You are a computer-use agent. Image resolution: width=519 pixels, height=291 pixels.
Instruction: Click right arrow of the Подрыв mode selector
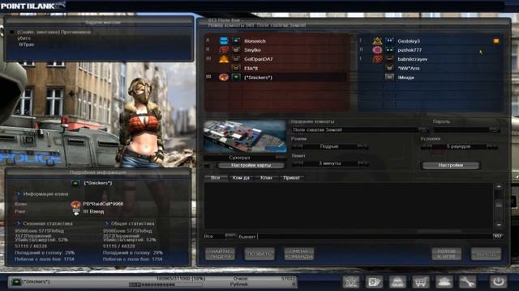[x=362, y=146]
